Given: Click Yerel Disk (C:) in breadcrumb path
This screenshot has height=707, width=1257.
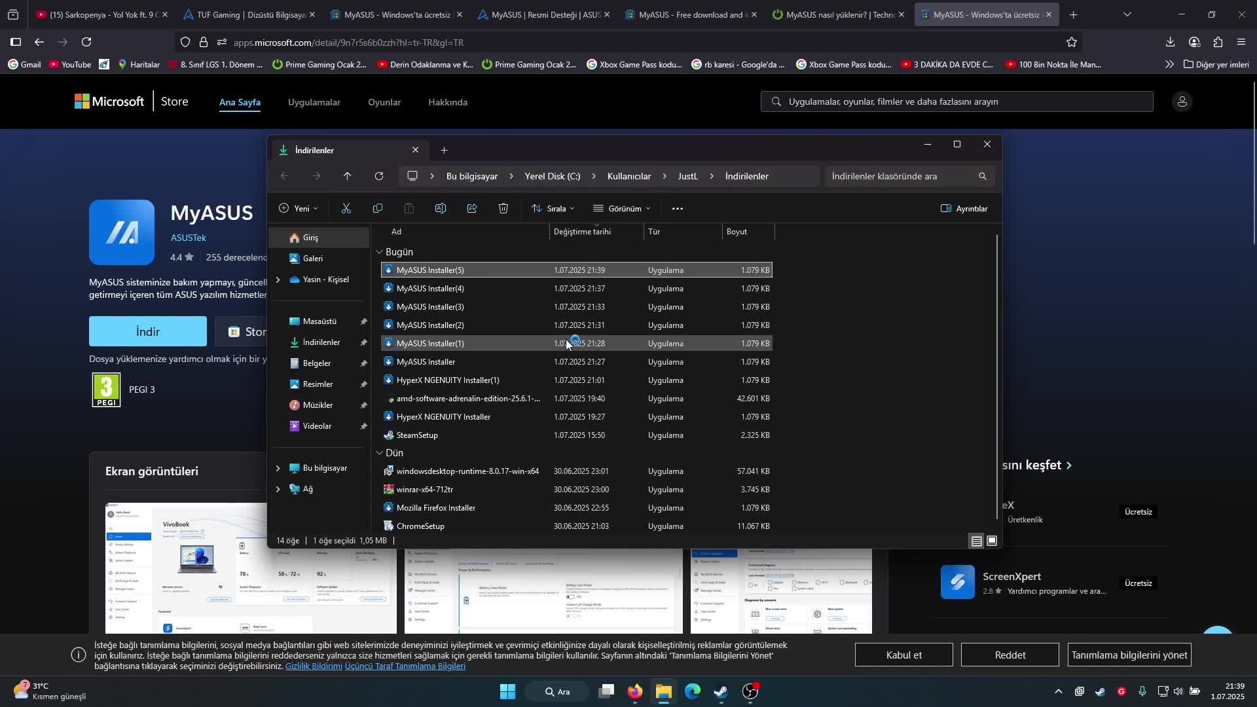Looking at the screenshot, I should tap(553, 176).
